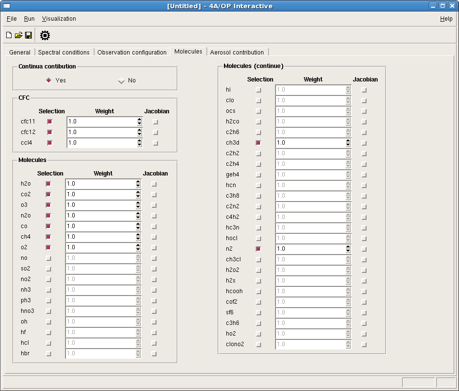459x391 pixels.
Task: Switch to the General tab
Action: (x=20, y=52)
